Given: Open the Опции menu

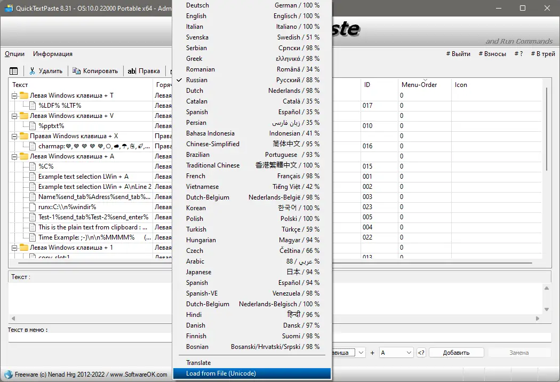Looking at the screenshot, I should coord(14,53).
